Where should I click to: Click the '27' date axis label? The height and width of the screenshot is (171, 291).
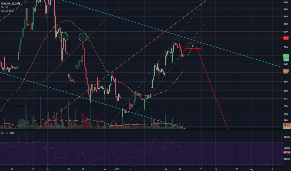click(x=83, y=169)
